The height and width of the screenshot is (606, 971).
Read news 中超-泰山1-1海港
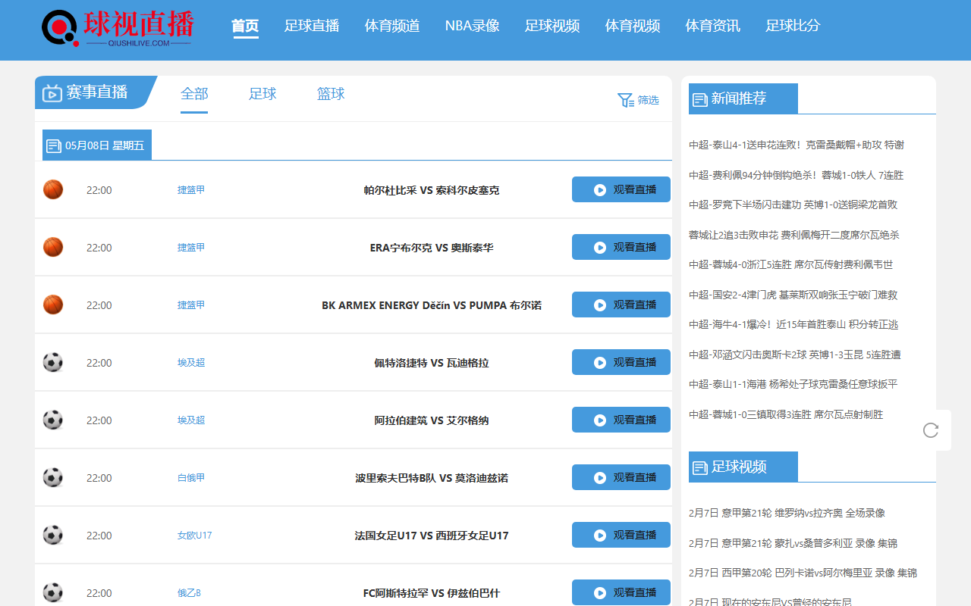(x=793, y=384)
